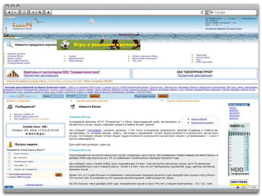Viewport: 262px width, 196px height.
Task: Click the 100% zoom control in status bar
Action: [x=252, y=187]
